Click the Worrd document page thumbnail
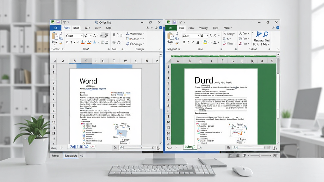This screenshot has width=324, height=182. pos(106,106)
